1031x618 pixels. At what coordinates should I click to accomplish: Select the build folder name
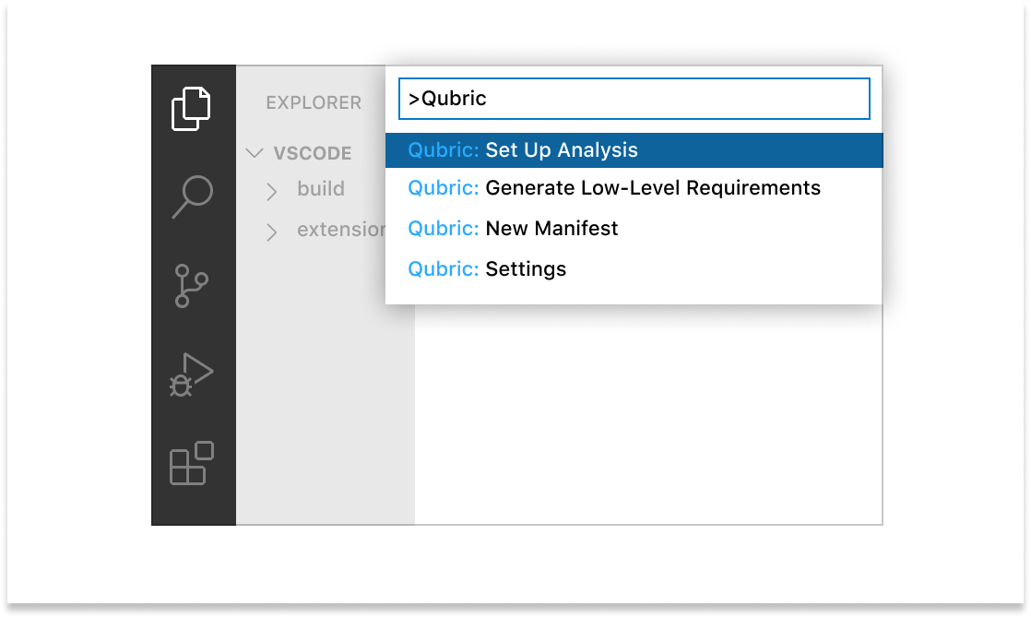pyautogui.click(x=321, y=189)
